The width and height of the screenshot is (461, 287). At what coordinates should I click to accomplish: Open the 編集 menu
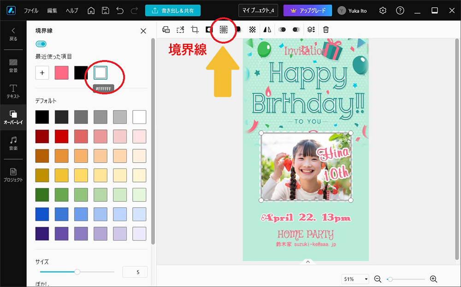[52, 11]
